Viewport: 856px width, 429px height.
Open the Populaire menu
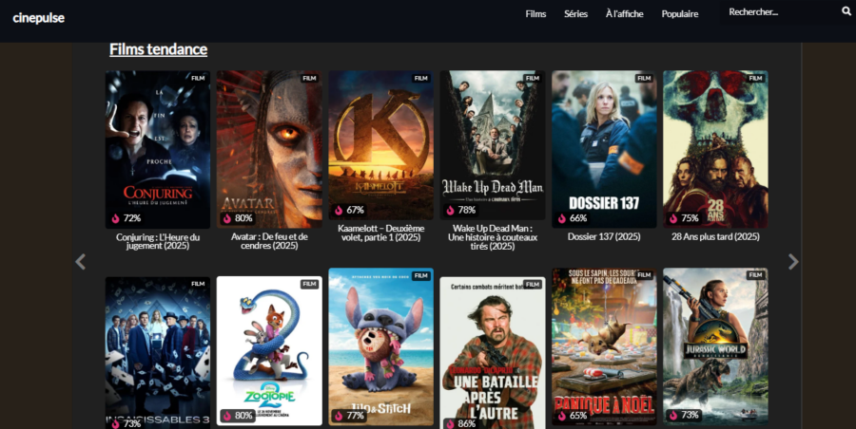[x=680, y=14]
